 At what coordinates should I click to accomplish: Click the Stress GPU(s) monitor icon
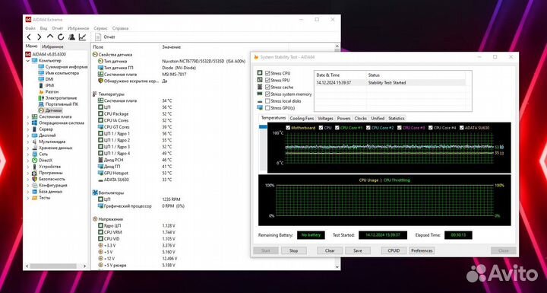pos(260,108)
